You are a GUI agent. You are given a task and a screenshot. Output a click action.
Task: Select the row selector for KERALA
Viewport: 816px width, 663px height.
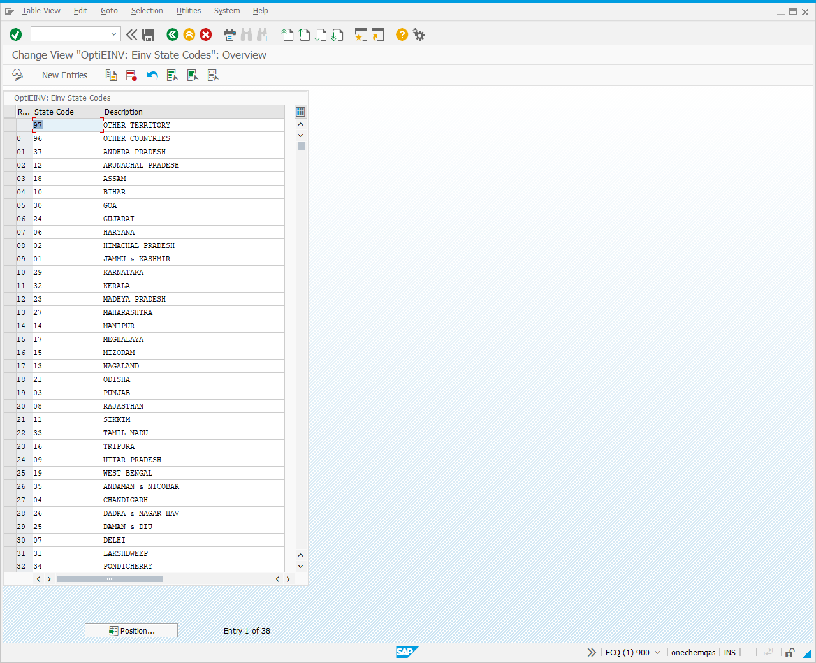pos(10,286)
